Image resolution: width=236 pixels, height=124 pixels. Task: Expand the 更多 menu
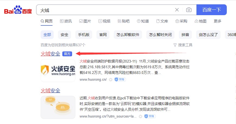click(218, 21)
